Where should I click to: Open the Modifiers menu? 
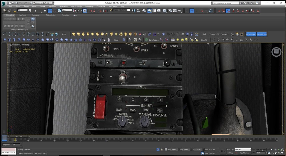tap(52, 6)
